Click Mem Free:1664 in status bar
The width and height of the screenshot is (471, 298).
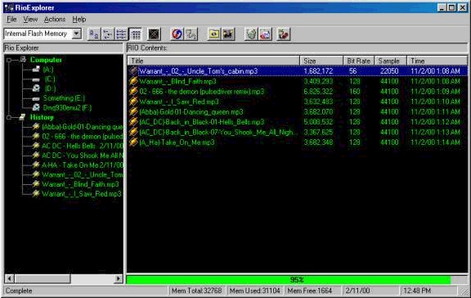click(x=310, y=291)
